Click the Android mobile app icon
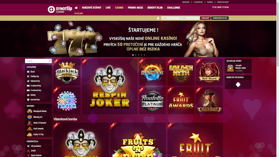 [x=238, y=84]
